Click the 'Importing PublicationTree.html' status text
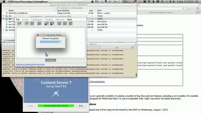Viewport: 201px width, 113px height. point(30,65)
